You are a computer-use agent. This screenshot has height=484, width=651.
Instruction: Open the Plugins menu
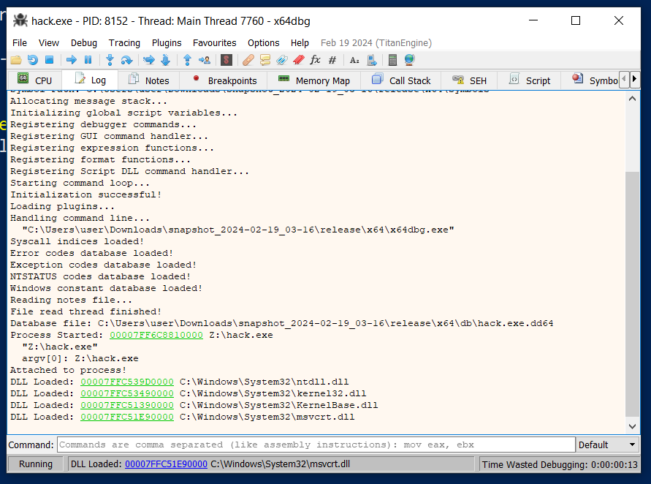click(167, 43)
